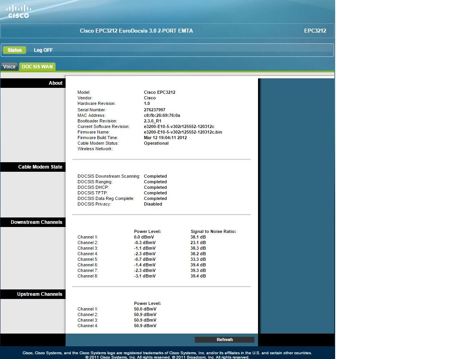Click the bootloader revision 2.3.0_R1
Screen dimensions: 458x359
click(153, 121)
